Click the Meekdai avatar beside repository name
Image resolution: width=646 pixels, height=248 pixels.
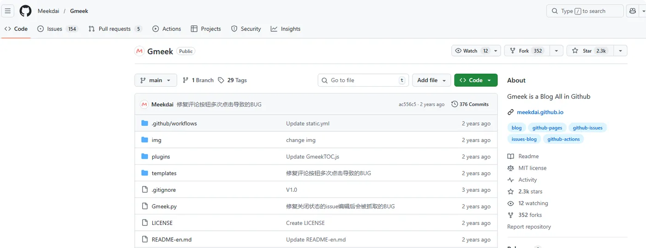pyautogui.click(x=139, y=51)
